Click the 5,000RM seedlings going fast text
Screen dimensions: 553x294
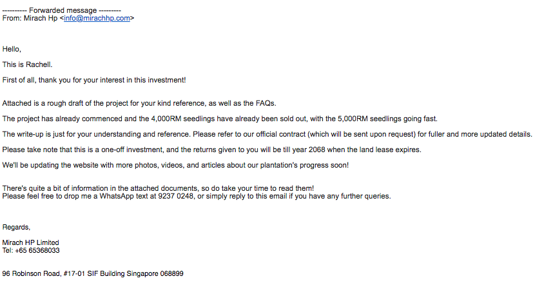387,119
